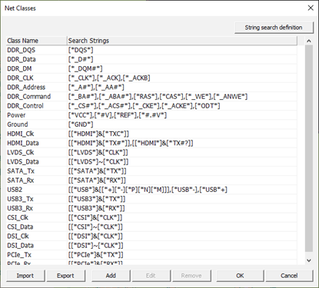Click search string [[*USB3*]&[*TX*]]
This screenshot has width=319, height=288.
[x=97, y=199]
